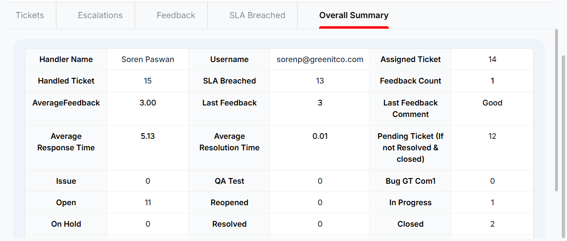Viewport: 567px width, 241px height.
Task: Select Closed value 2
Action: pyautogui.click(x=492, y=224)
